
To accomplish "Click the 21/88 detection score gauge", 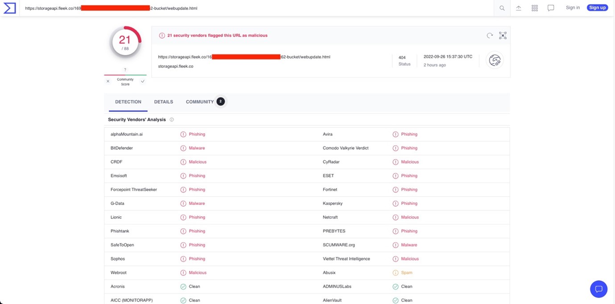I will pos(125,42).
